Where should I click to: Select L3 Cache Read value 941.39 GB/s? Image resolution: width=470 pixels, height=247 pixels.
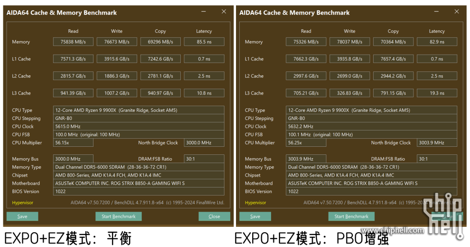click(x=73, y=93)
